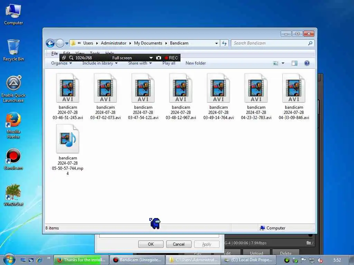Open output folder icon in Bandicam window
The image size is (354, 265).
[x=309, y=243]
